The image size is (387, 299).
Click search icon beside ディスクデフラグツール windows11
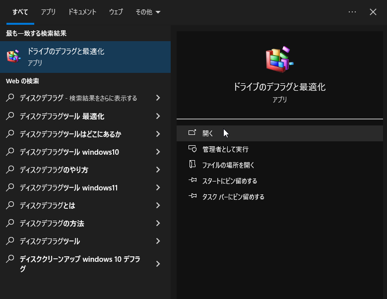pos(10,187)
